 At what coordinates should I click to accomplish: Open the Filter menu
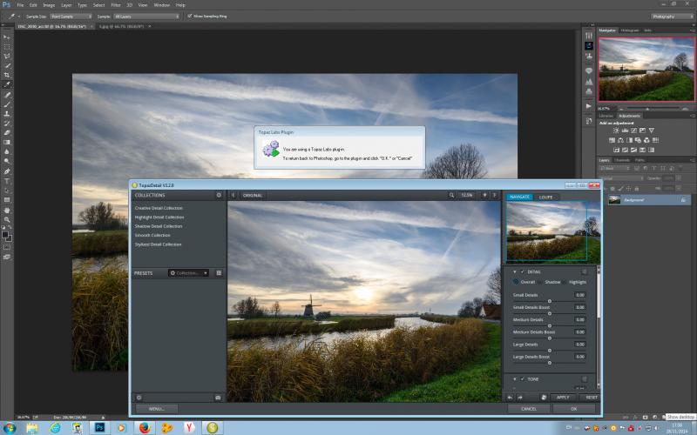point(116,5)
